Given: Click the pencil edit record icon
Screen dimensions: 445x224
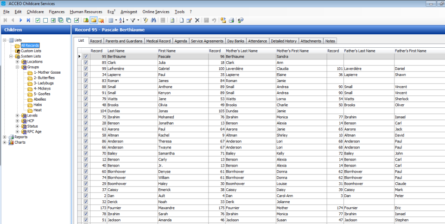Looking at the screenshot, I should pos(189,20).
